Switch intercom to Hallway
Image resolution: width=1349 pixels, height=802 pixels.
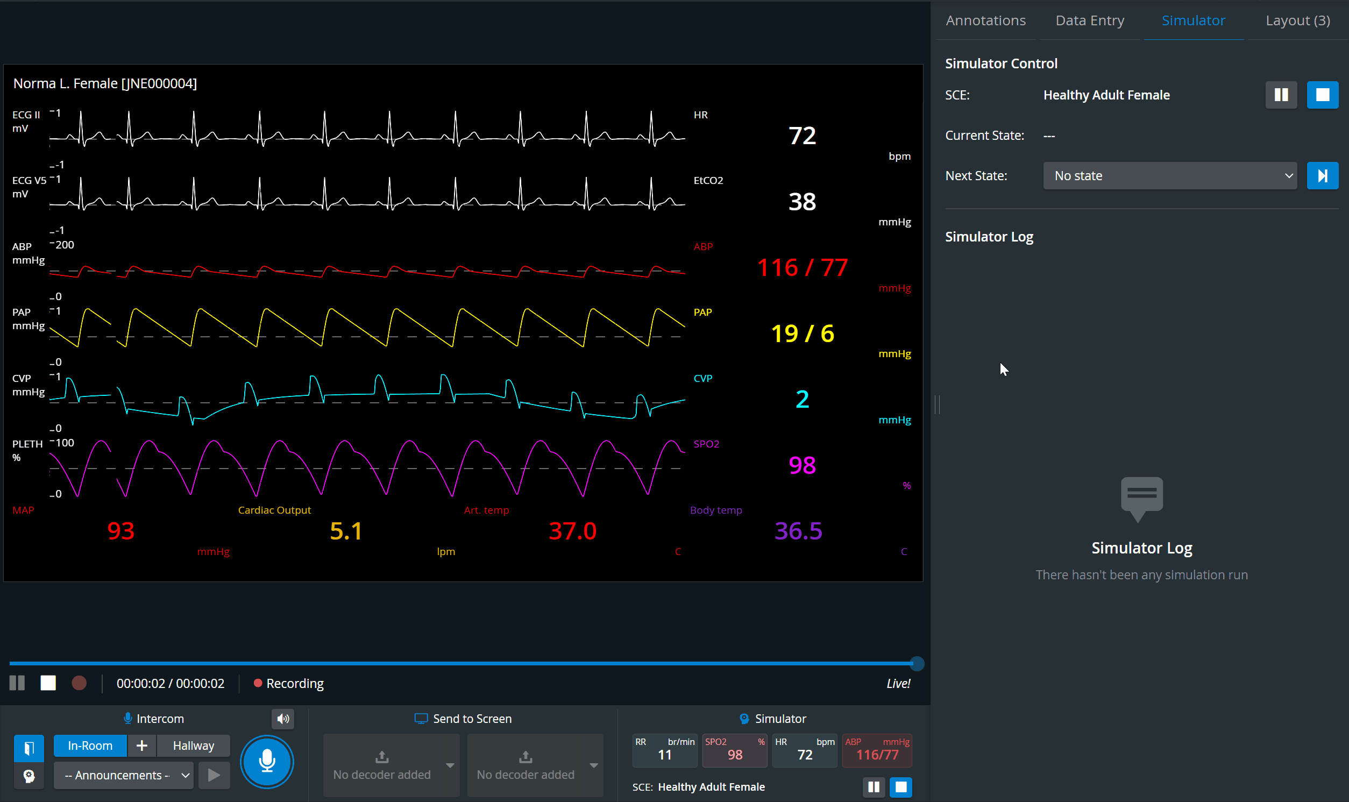tap(194, 746)
